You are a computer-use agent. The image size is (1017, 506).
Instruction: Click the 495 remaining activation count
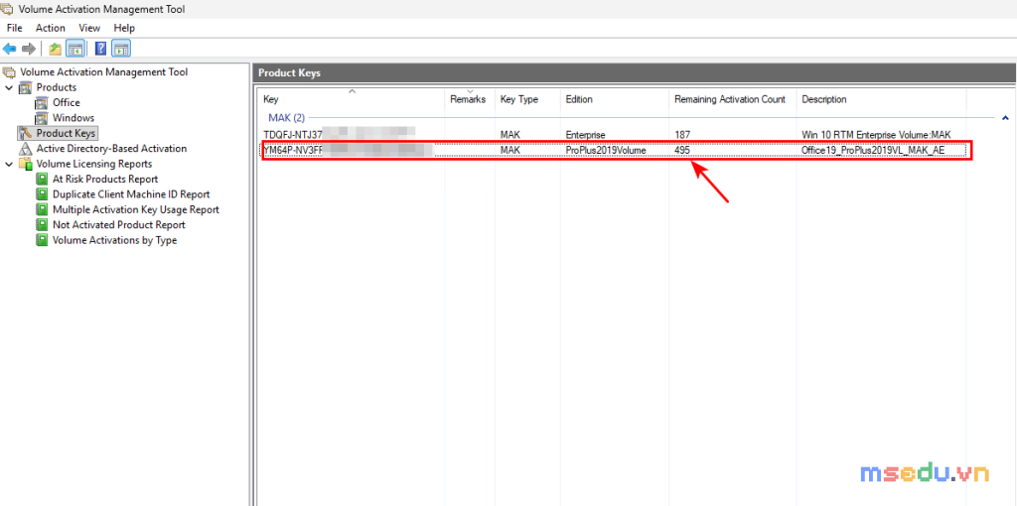click(x=682, y=150)
